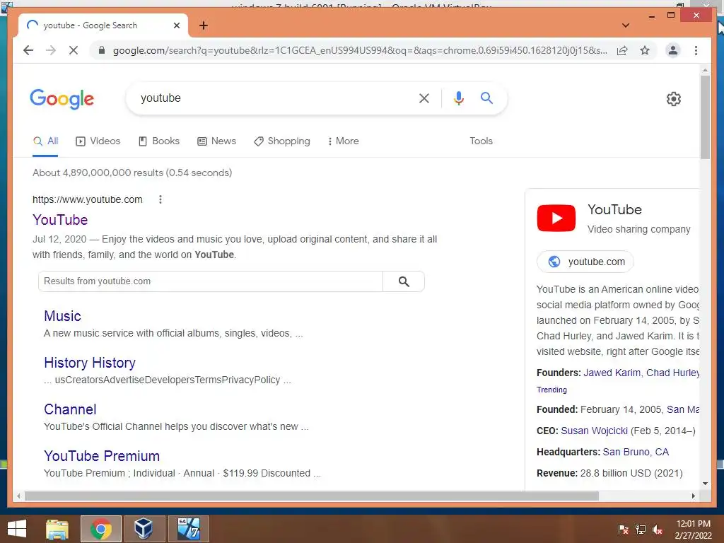Image resolution: width=724 pixels, height=543 pixels.
Task: Open the tab search chevron
Action: point(626,25)
